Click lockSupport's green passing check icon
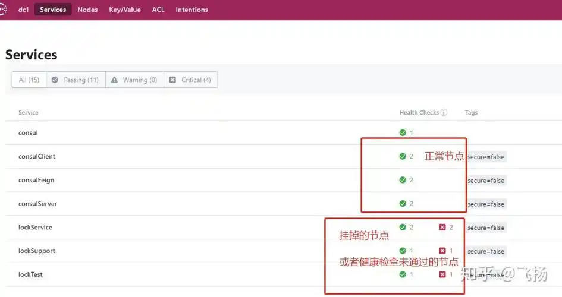Screen dimensions: 562x297 [403, 251]
